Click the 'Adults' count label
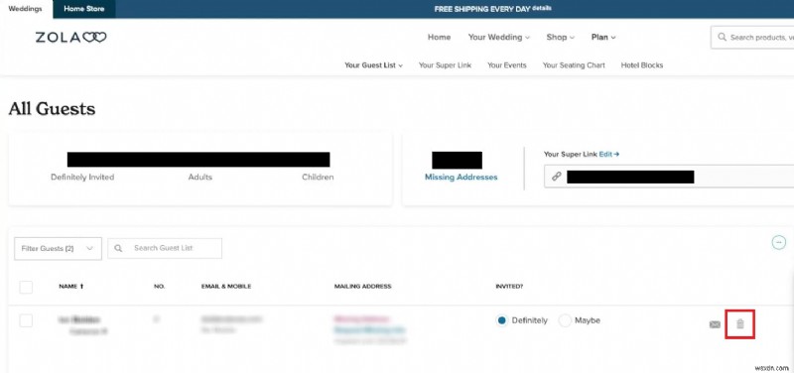The width and height of the screenshot is (794, 373). tap(200, 178)
